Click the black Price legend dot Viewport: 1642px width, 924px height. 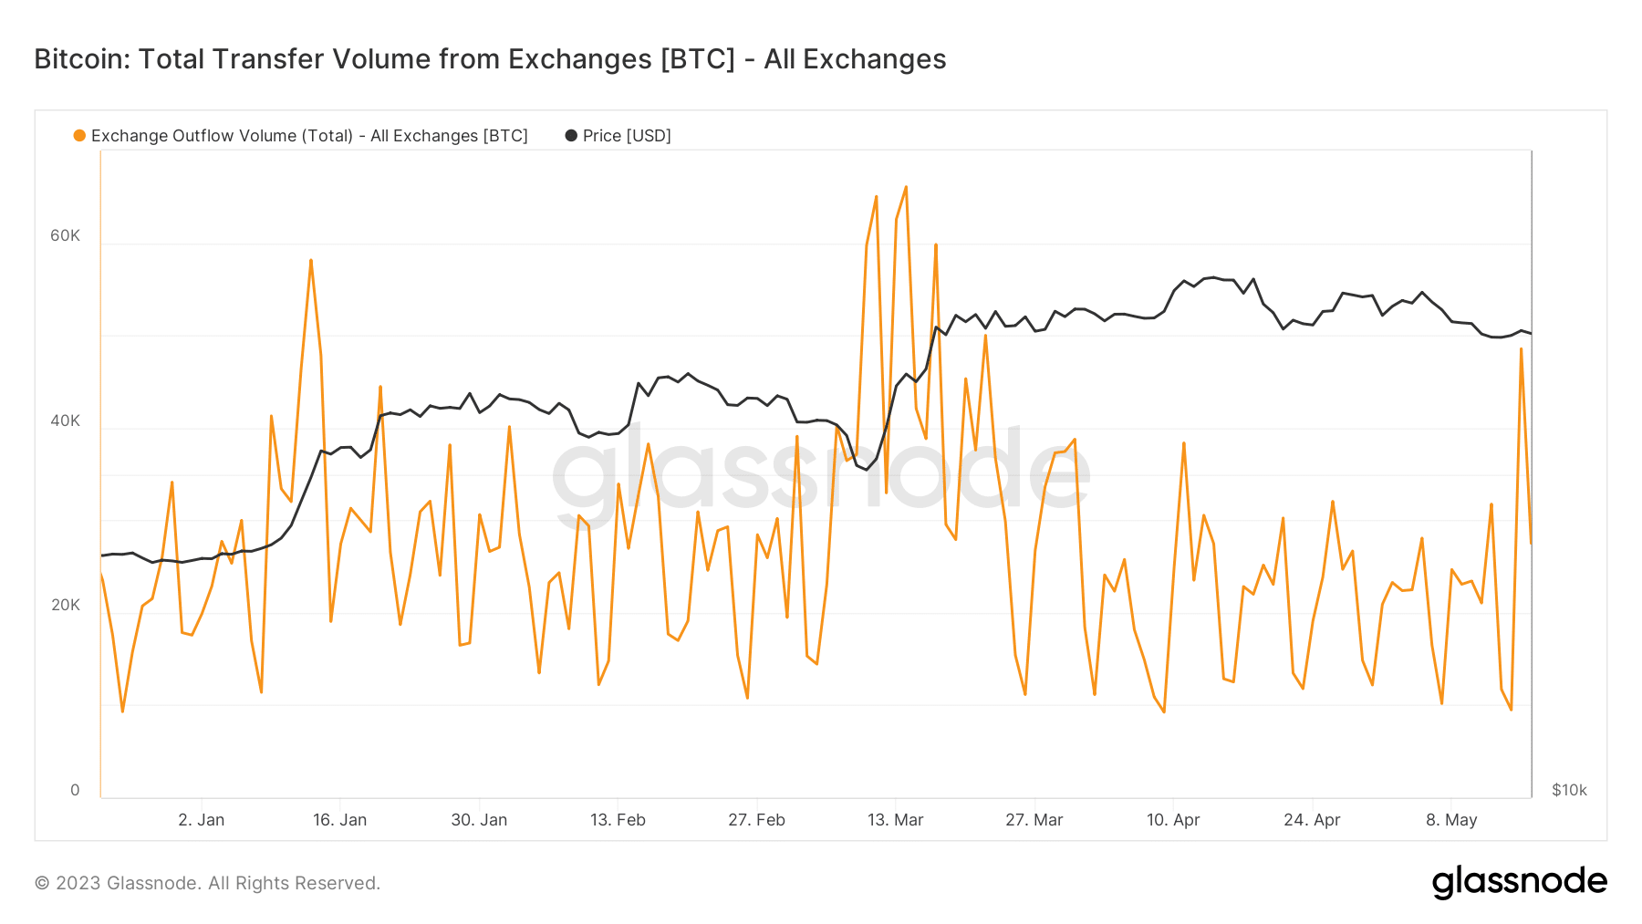[571, 136]
